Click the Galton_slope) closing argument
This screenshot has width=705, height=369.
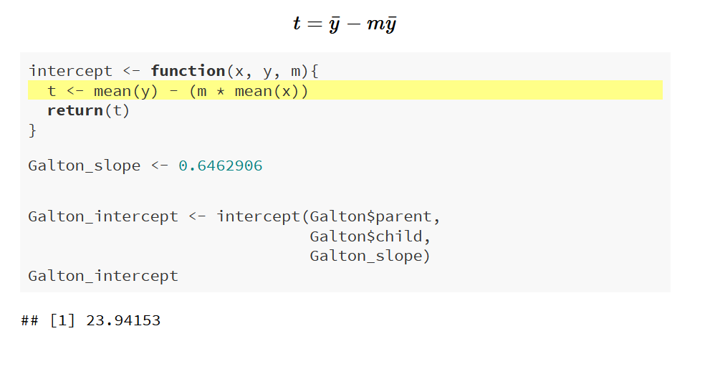[370, 256]
